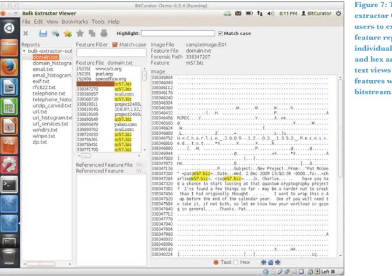Viewport: 392px width, 276px height.
Task: Select exif.txt report
Action: (x=41, y=81)
